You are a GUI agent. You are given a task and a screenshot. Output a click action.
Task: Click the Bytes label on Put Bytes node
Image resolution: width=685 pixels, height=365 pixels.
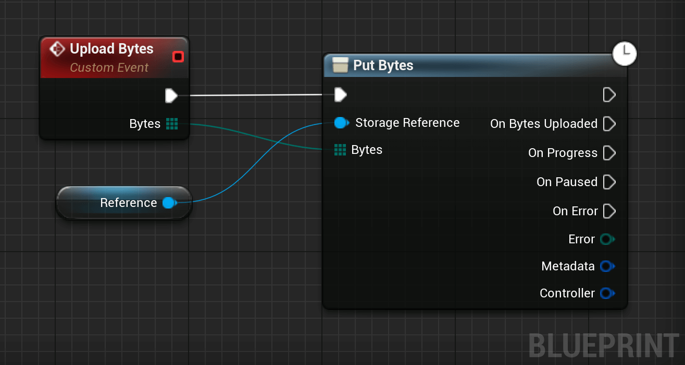(367, 150)
